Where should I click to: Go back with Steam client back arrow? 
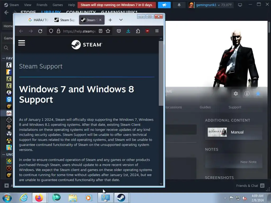6,12
